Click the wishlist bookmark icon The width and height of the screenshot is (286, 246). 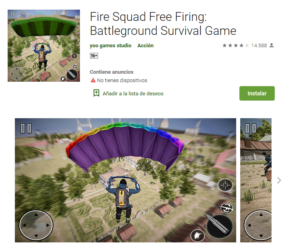(x=96, y=93)
